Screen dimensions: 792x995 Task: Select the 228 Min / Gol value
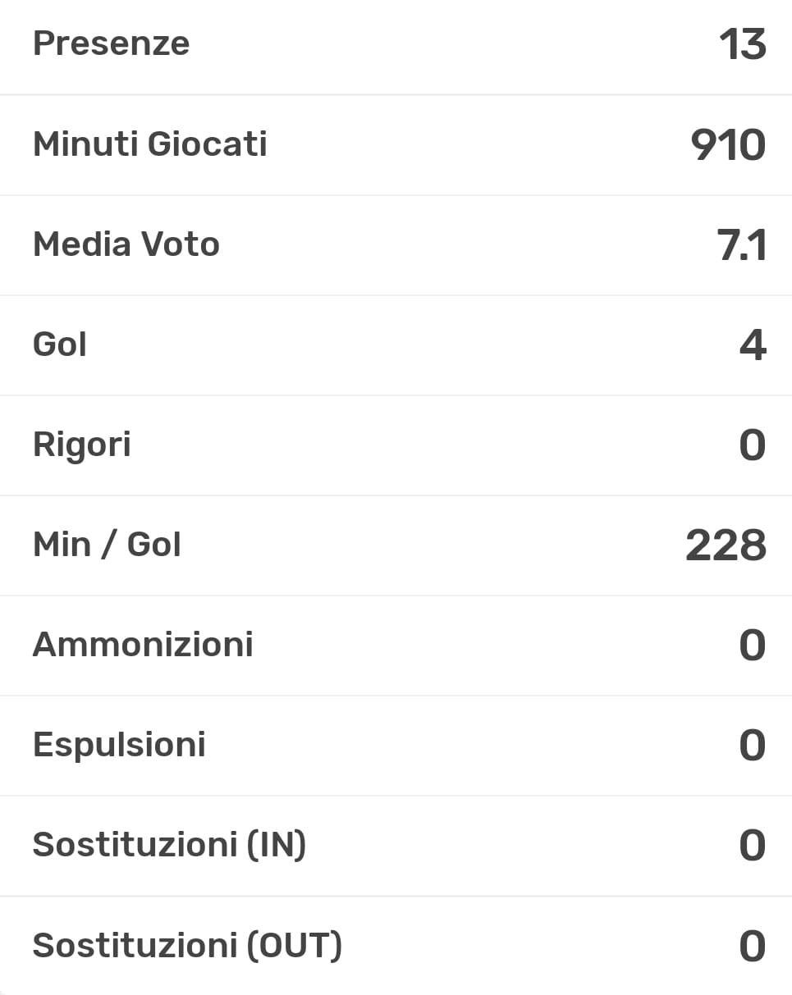(726, 545)
